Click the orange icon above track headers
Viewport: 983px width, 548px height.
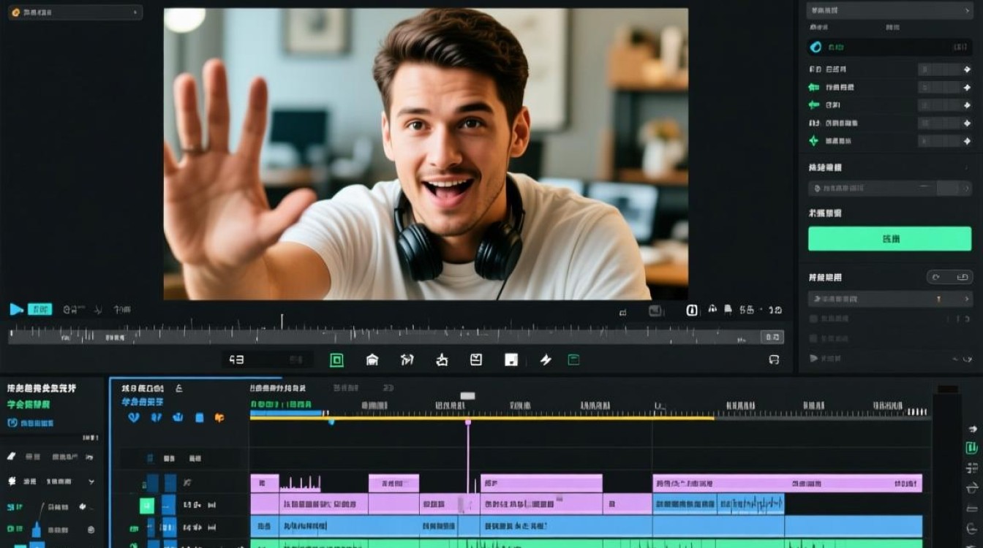pyautogui.click(x=219, y=417)
